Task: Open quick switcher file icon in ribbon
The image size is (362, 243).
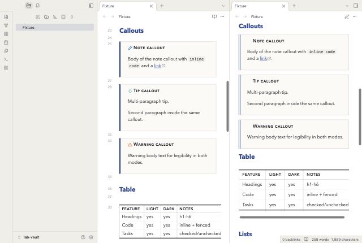Action: click(6, 17)
